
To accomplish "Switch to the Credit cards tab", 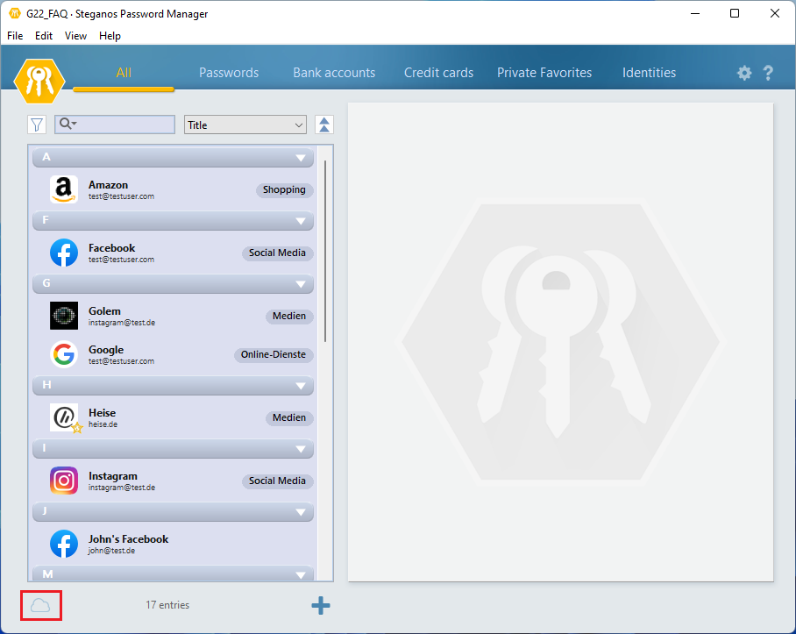I will pyautogui.click(x=438, y=73).
